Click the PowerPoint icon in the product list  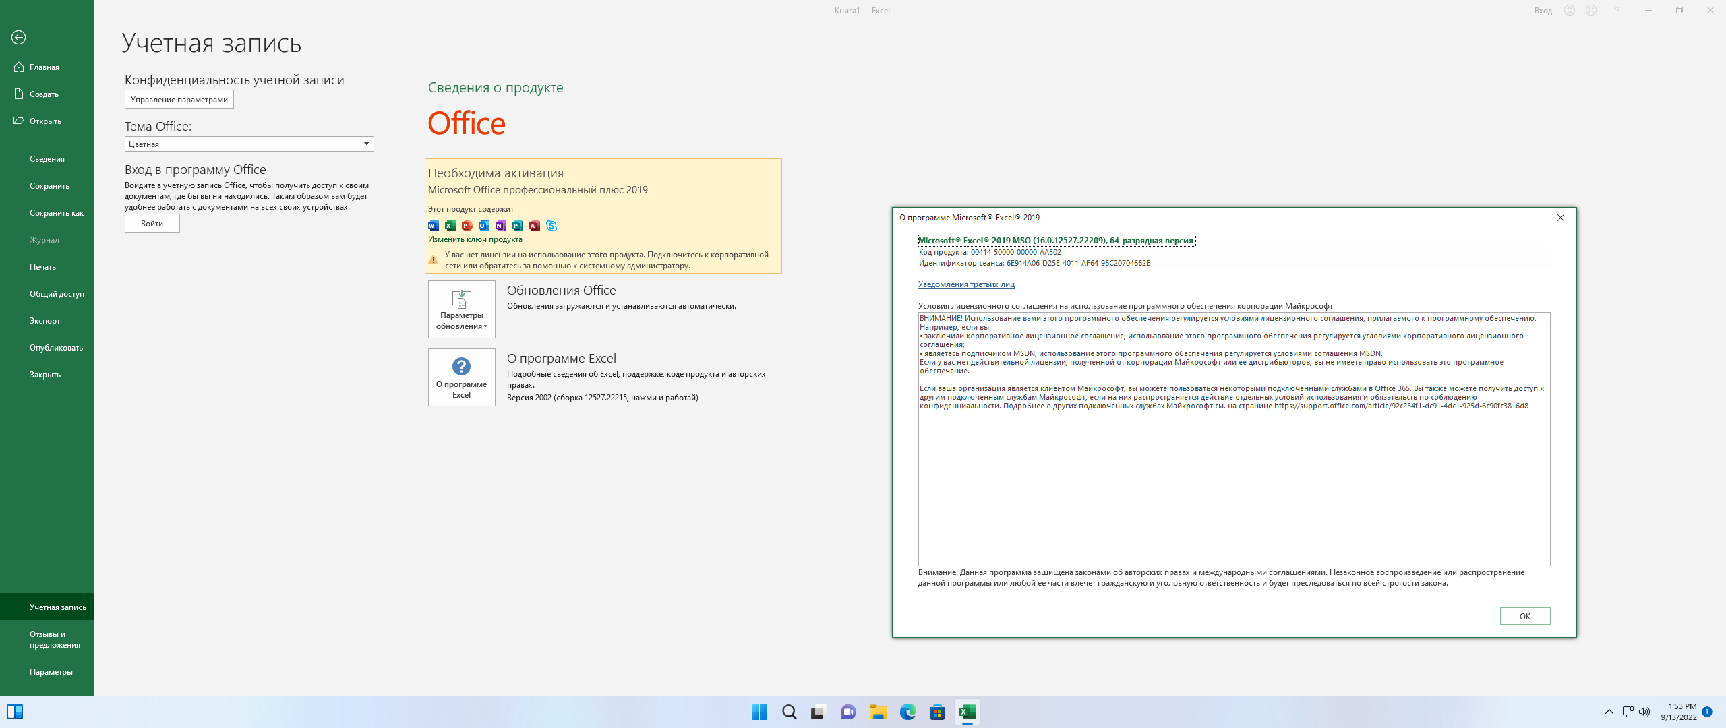pos(467,226)
